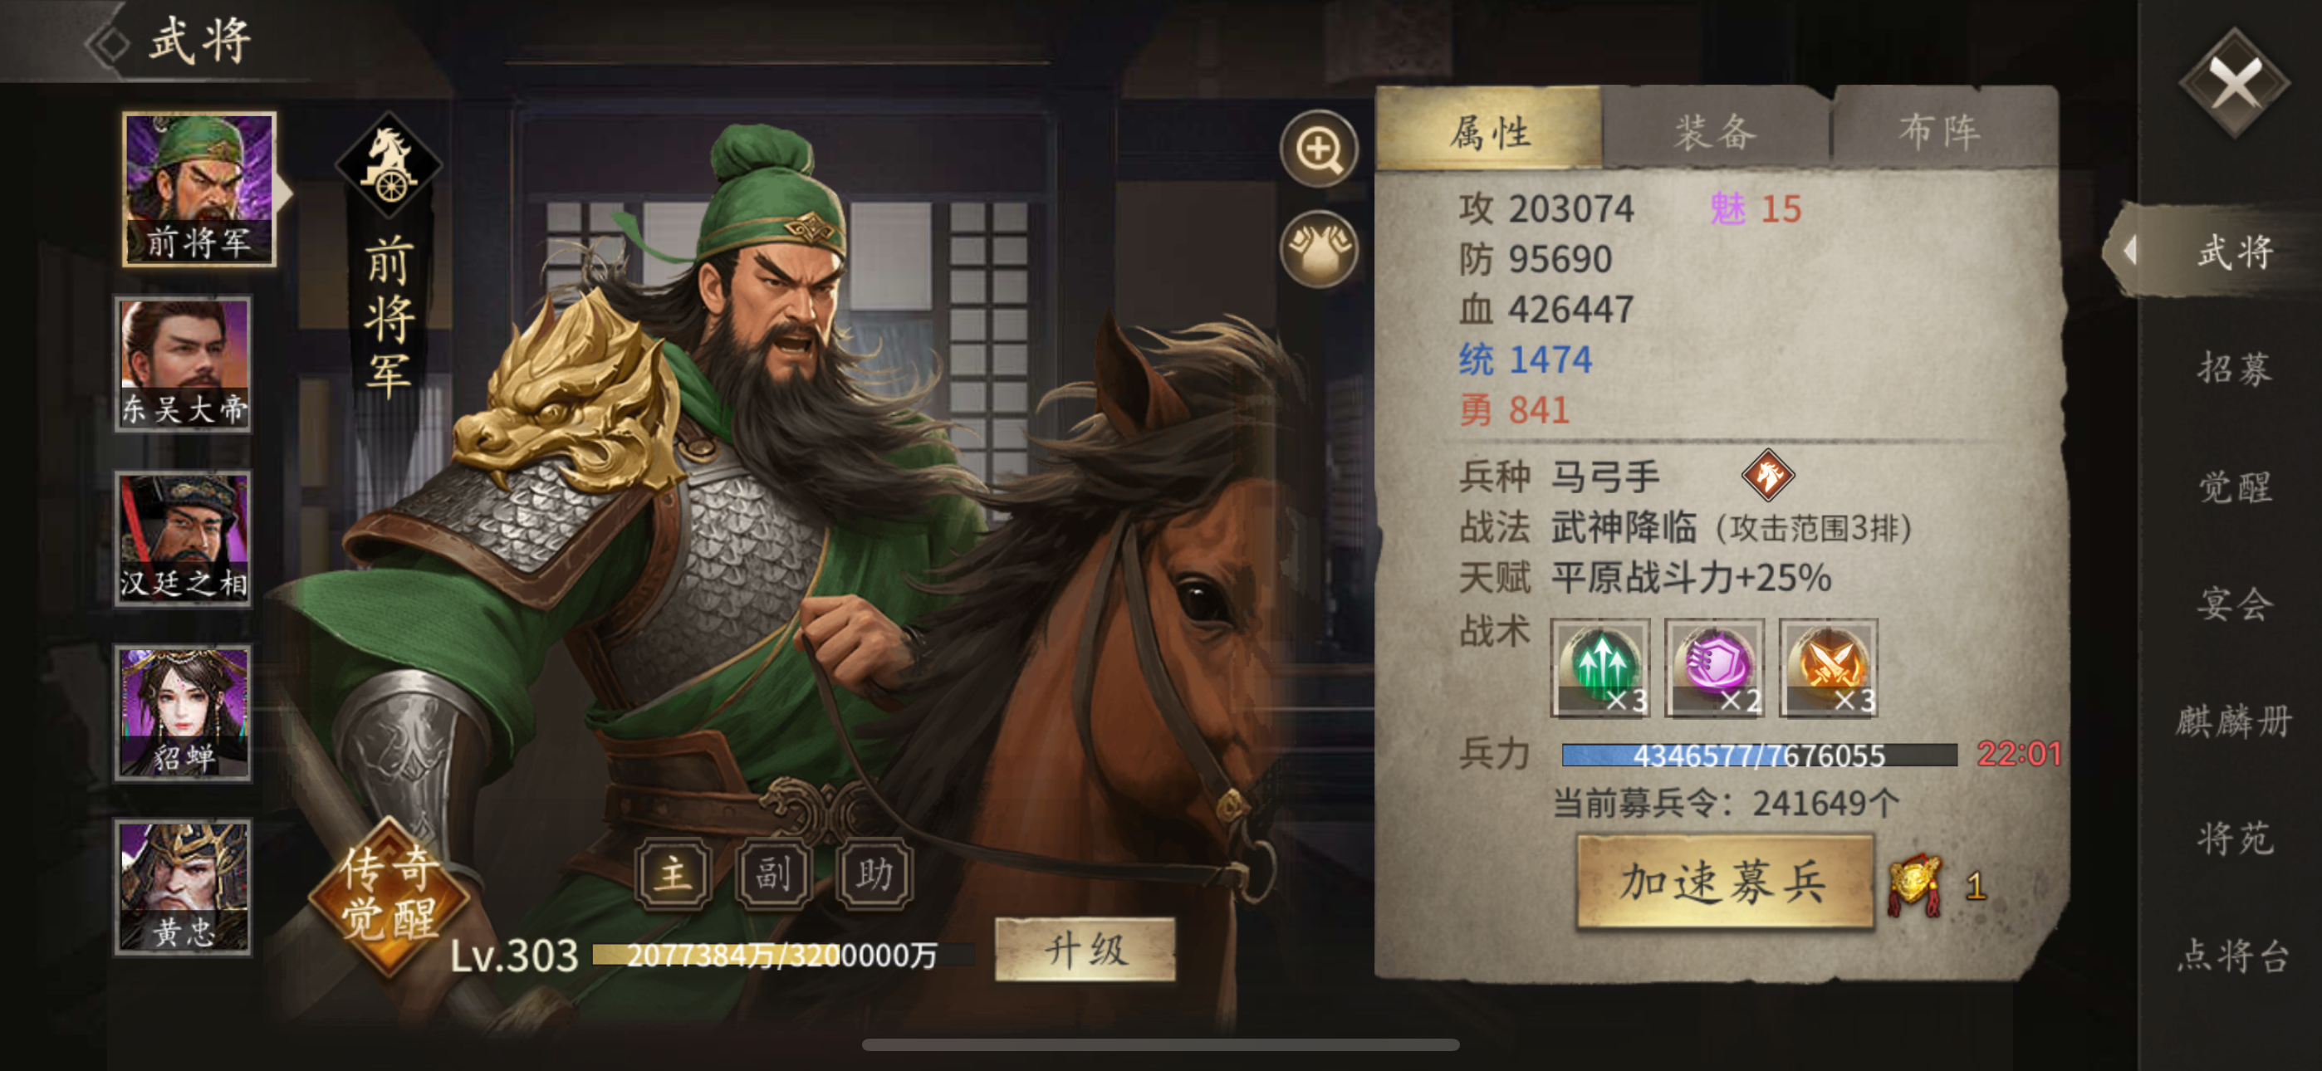Click the magnifier zoom portrait icon
The image size is (2322, 1071).
(x=1319, y=149)
